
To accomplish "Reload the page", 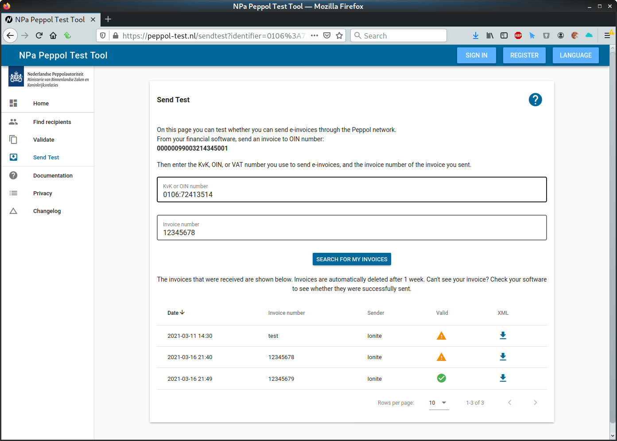I will pyautogui.click(x=39, y=35).
